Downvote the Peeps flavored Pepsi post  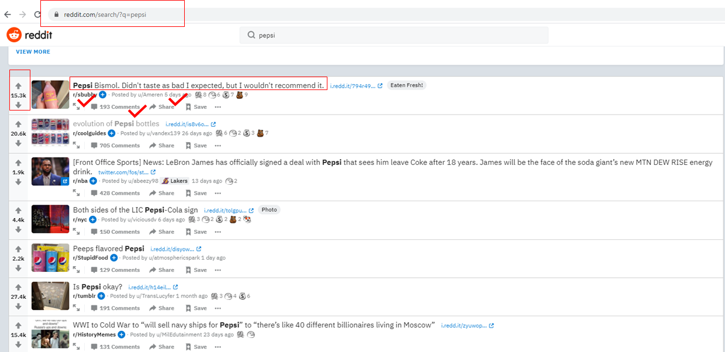(18, 268)
